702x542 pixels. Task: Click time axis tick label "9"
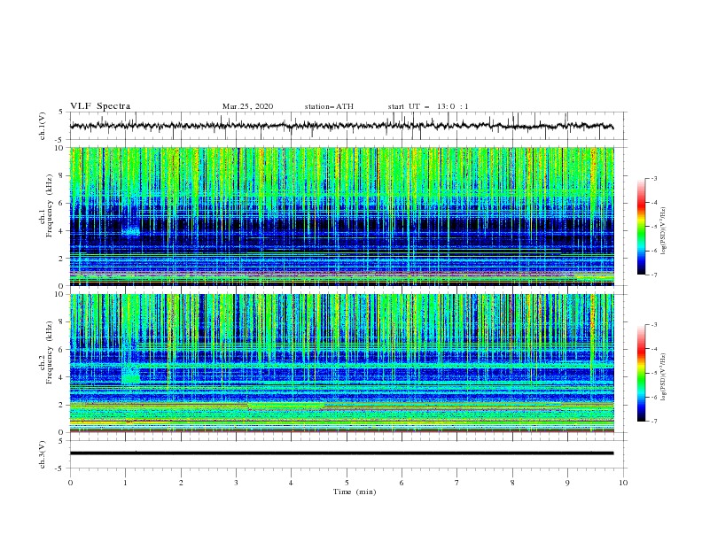tap(567, 483)
